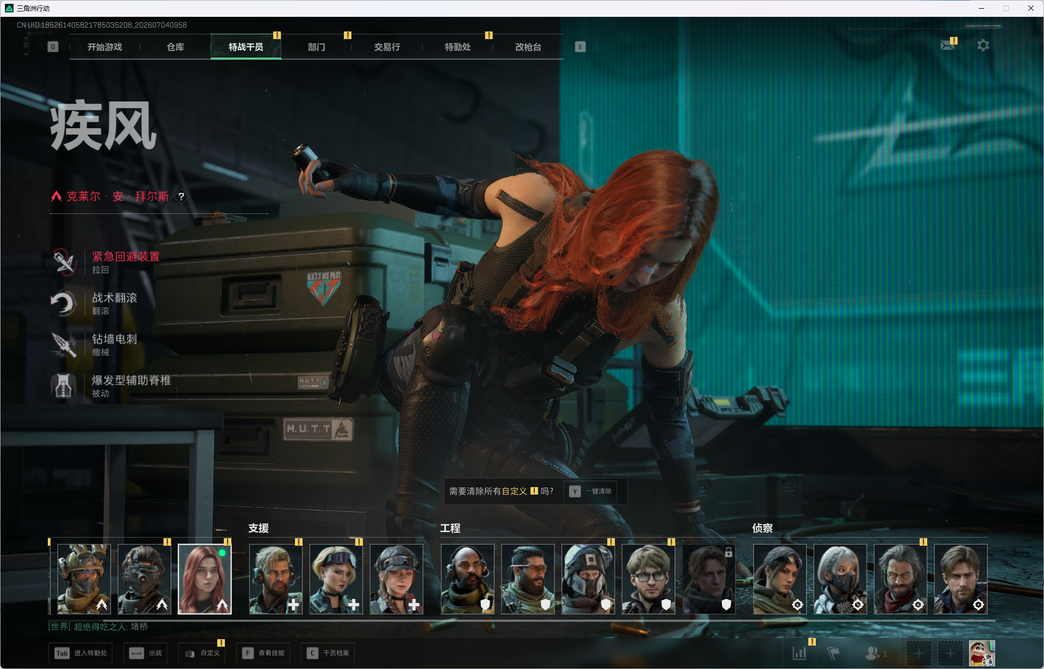Viewport: 1044px width, 669px height.
Task: Select the bearded support operator with headset
Action: click(x=276, y=579)
